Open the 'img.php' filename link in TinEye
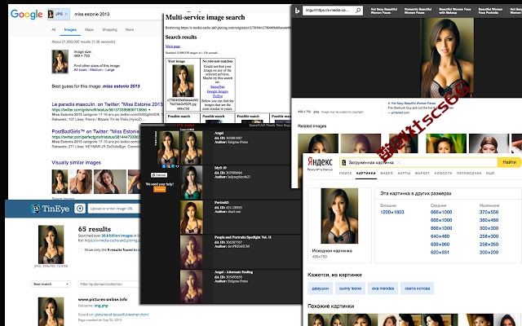Screen dimensions: 522x326 coord(101,306)
